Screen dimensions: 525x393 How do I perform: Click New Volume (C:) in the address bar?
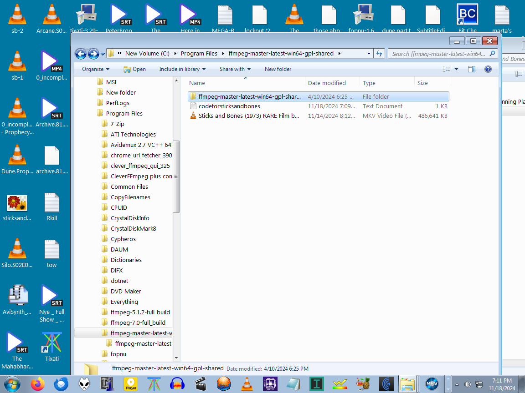[147, 54]
